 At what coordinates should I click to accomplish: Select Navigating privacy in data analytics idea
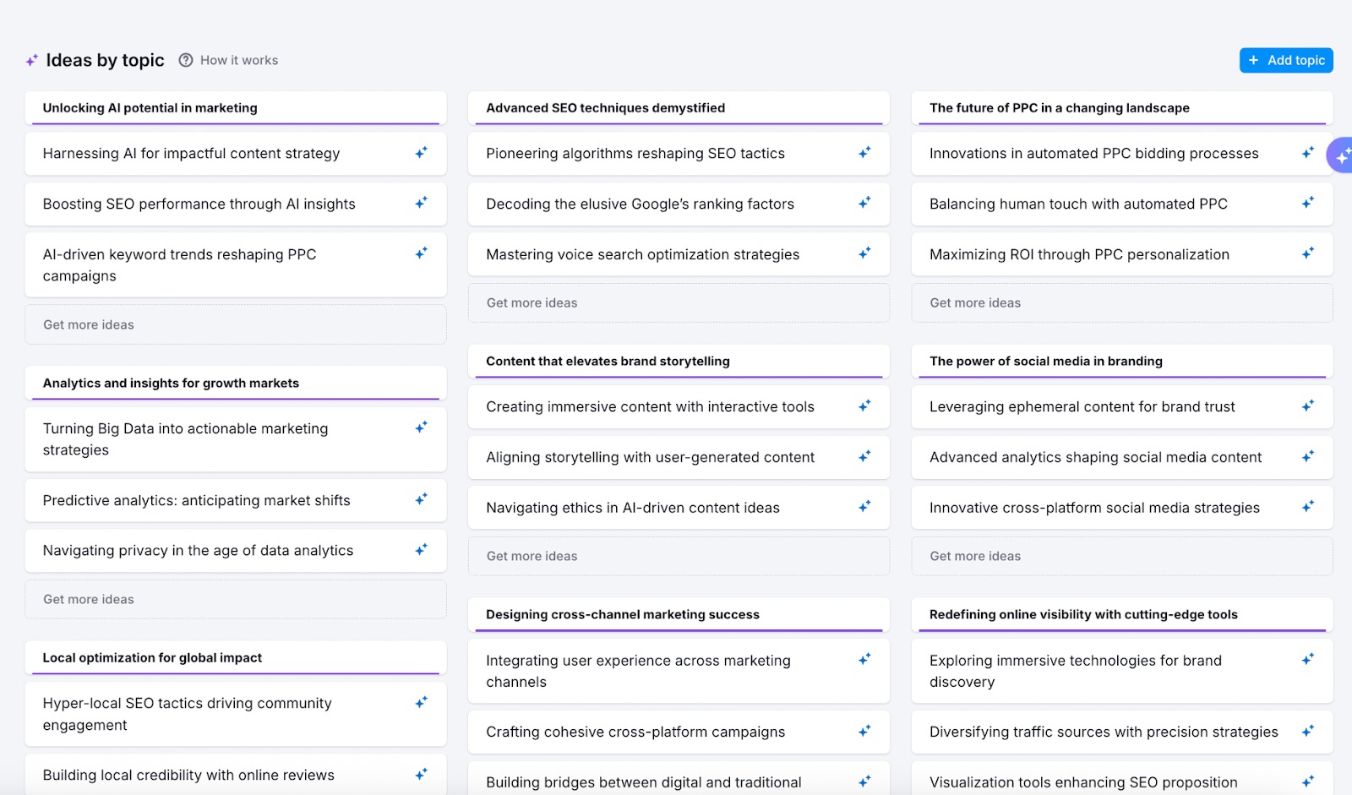coord(198,551)
